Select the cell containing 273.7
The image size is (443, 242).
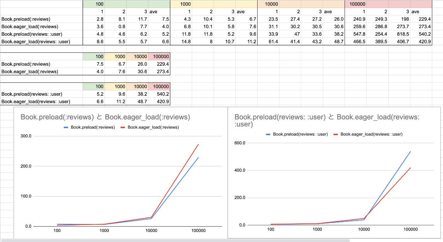[x=399, y=27]
